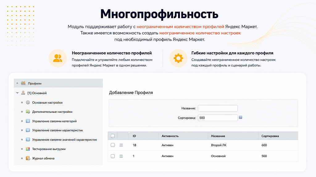Click the icon beside Дополнительные настройки

coord(28,112)
